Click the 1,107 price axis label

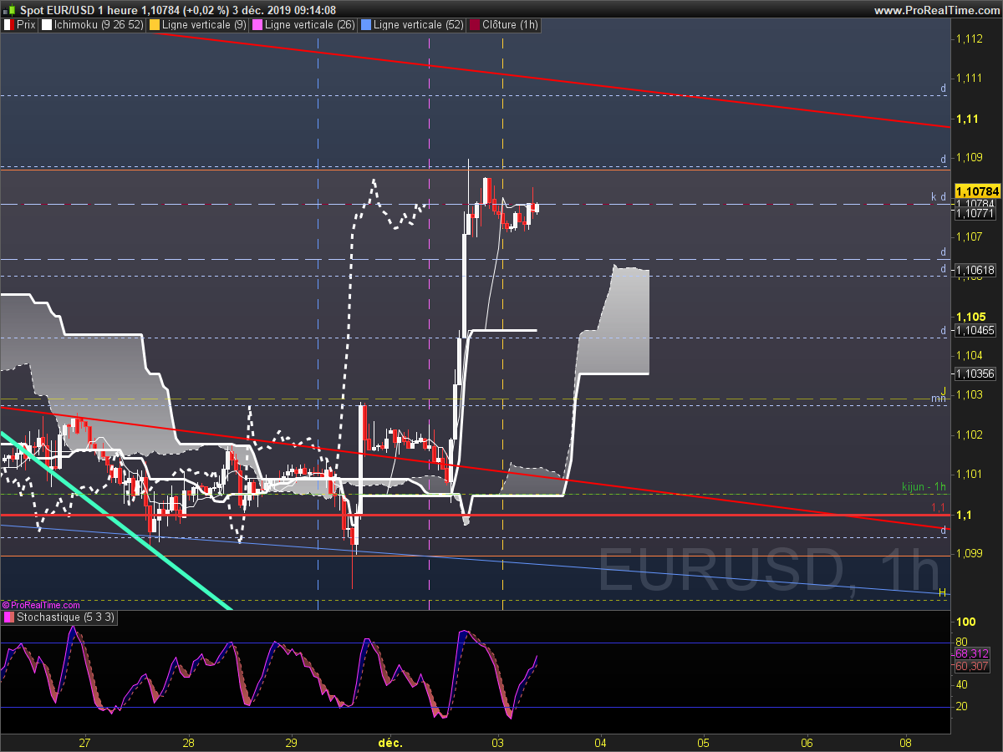click(x=970, y=237)
